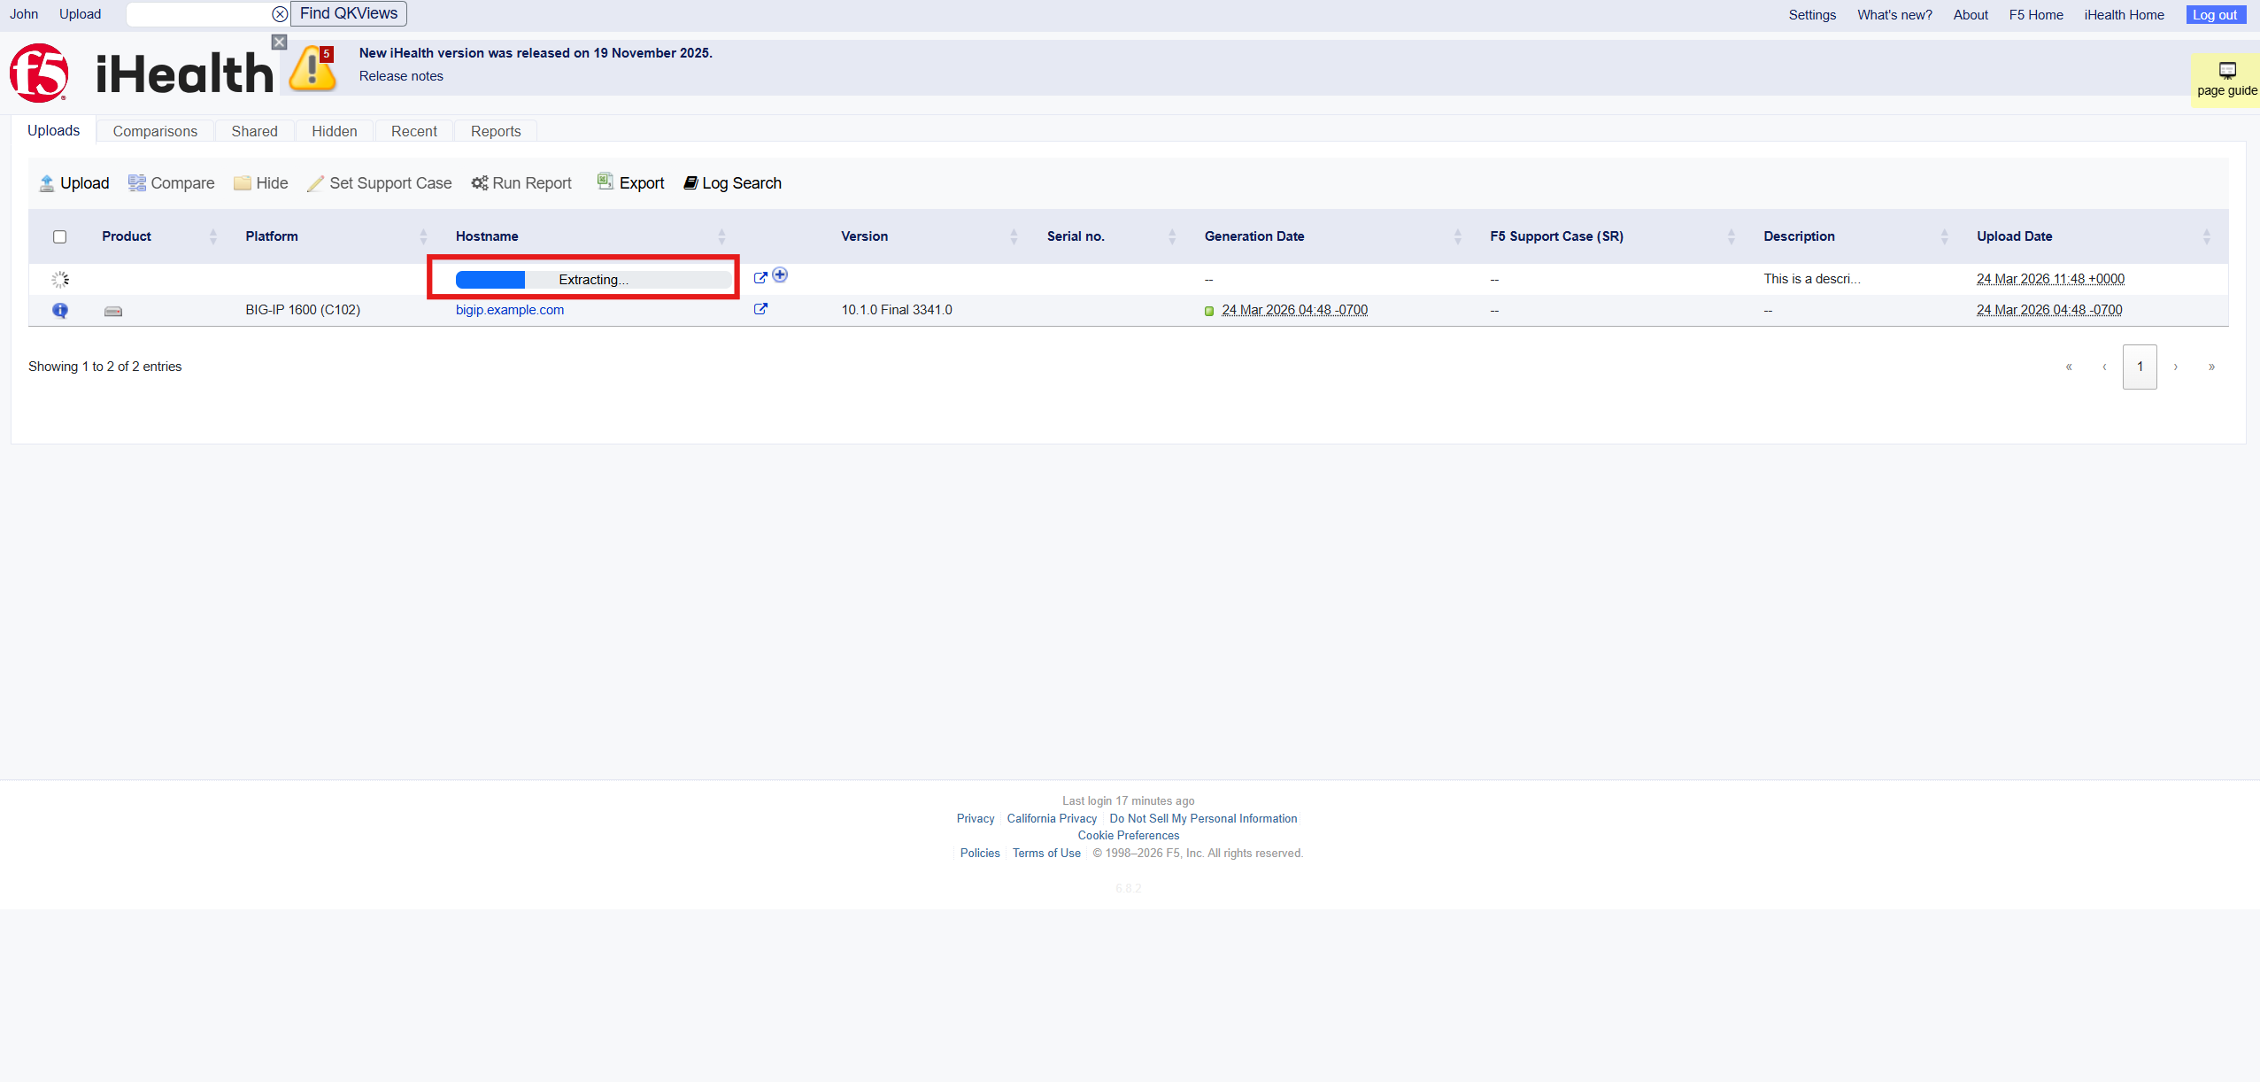Open the Reports tab
Image resolution: width=2260 pixels, height=1082 pixels.
[496, 131]
